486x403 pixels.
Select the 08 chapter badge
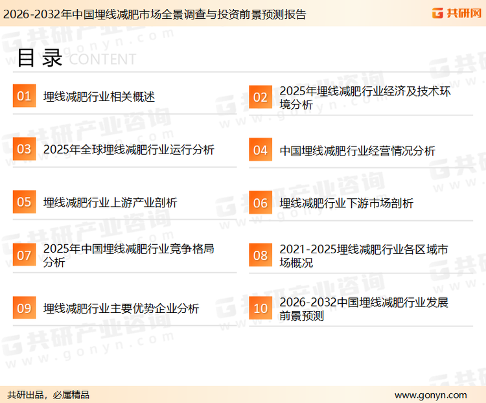[x=260, y=255]
